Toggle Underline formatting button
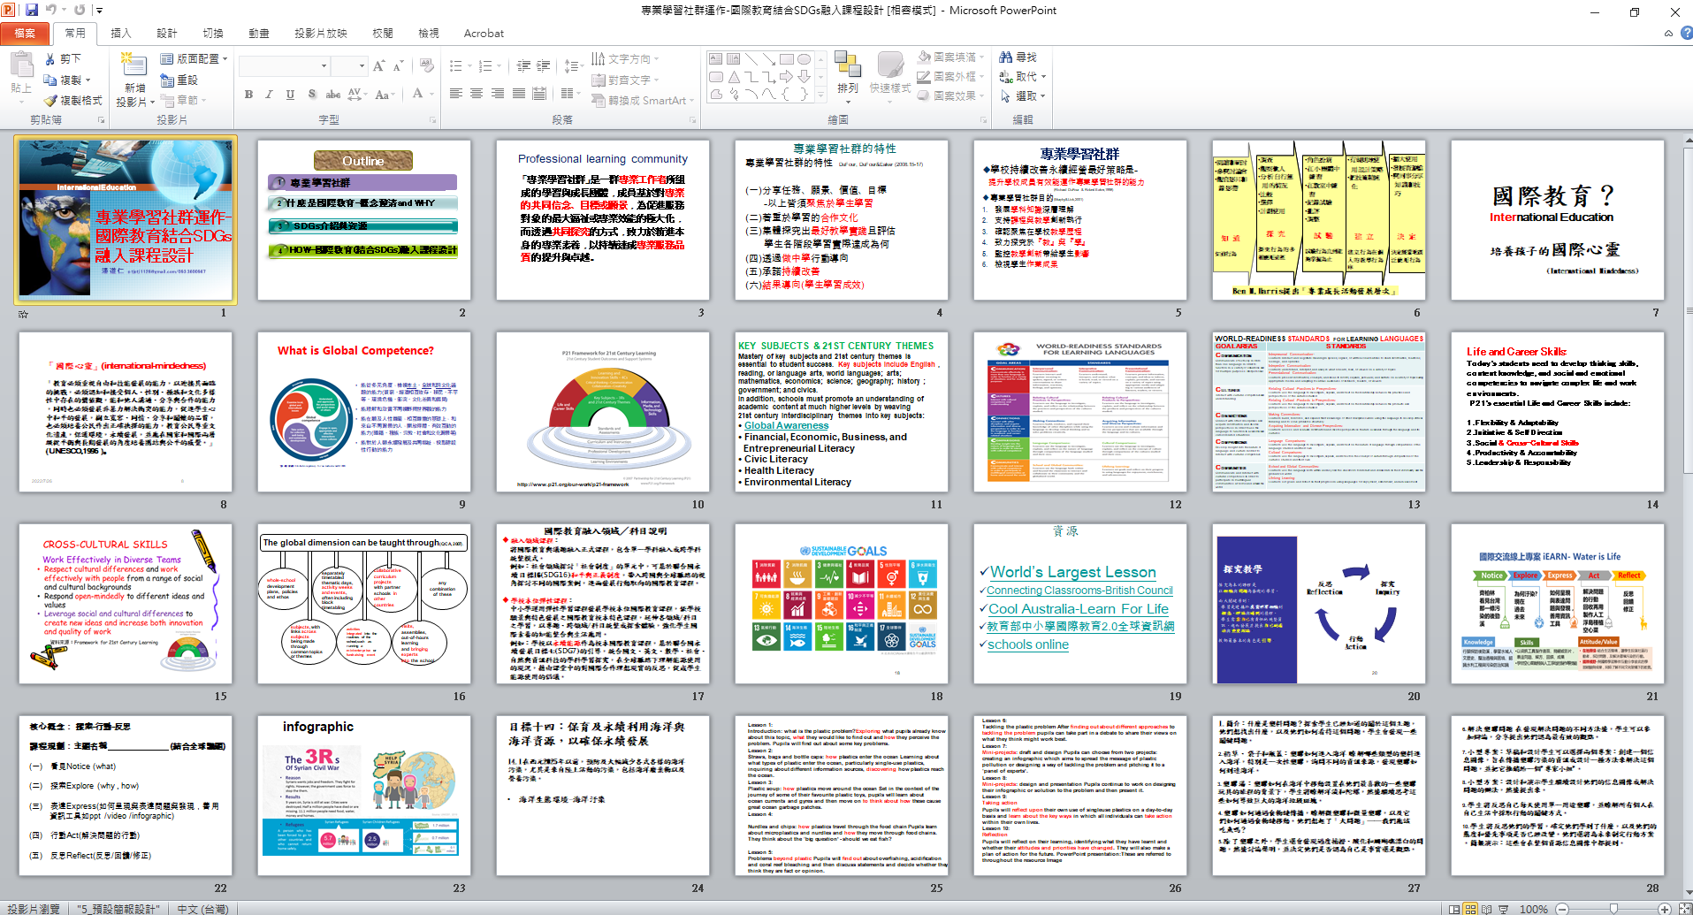Screen dimensions: 1693x915 (x=290, y=95)
